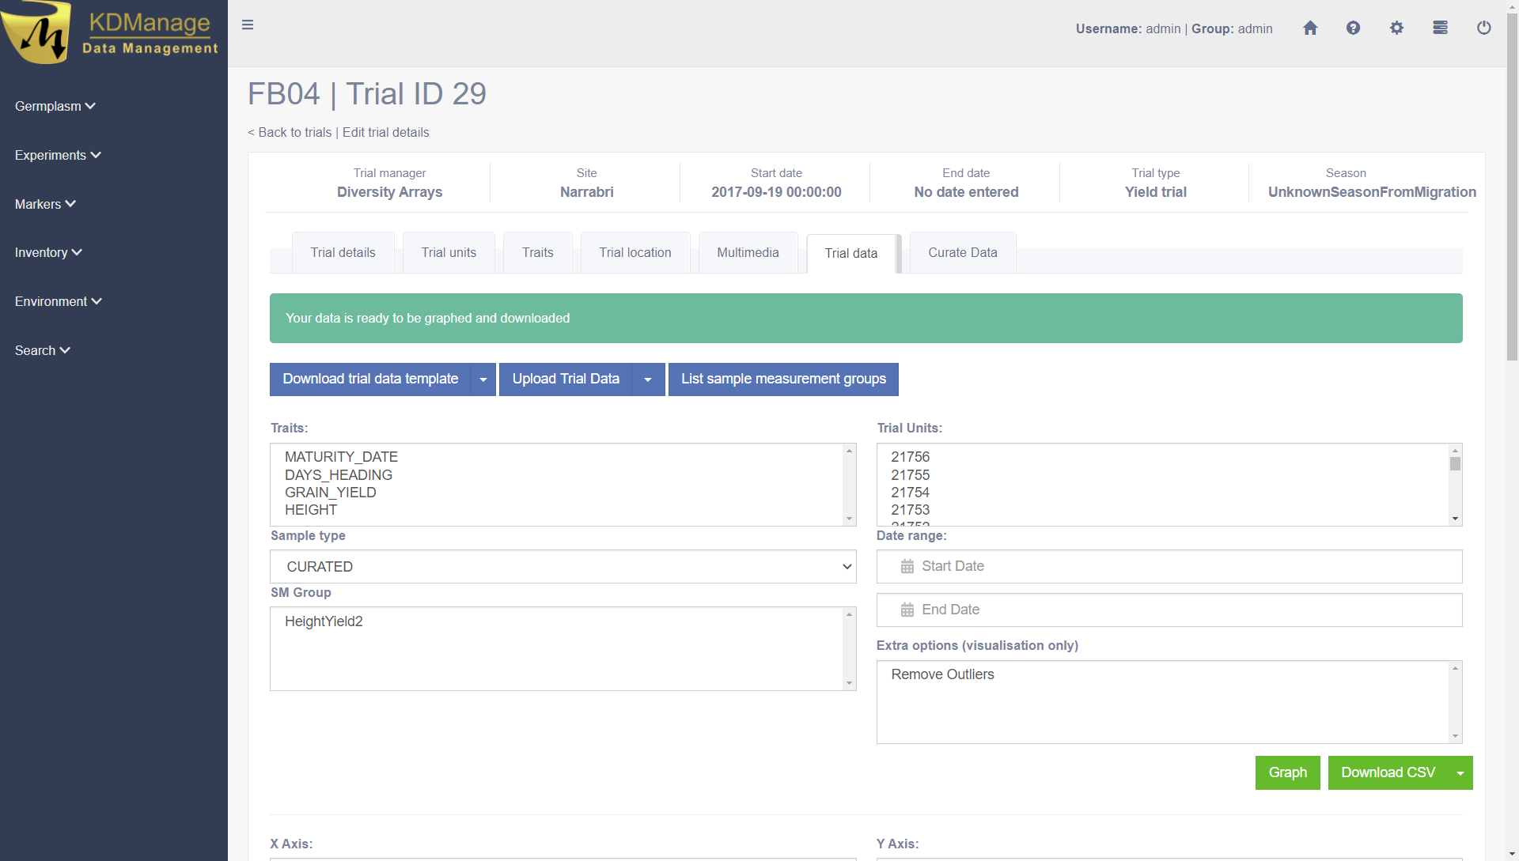
Task: Open help question mark icon
Action: [1353, 28]
